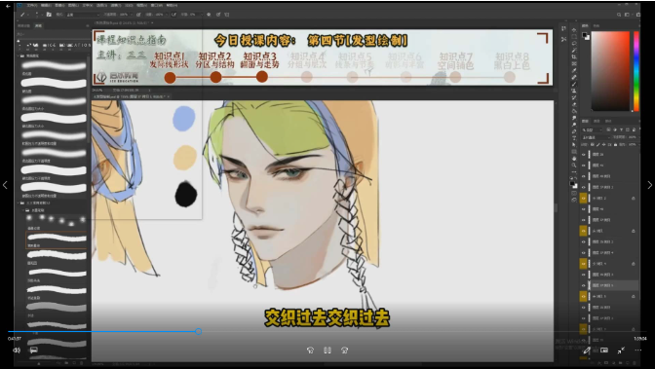Select the Brush tool in Photoshop toolbar

click(574, 84)
